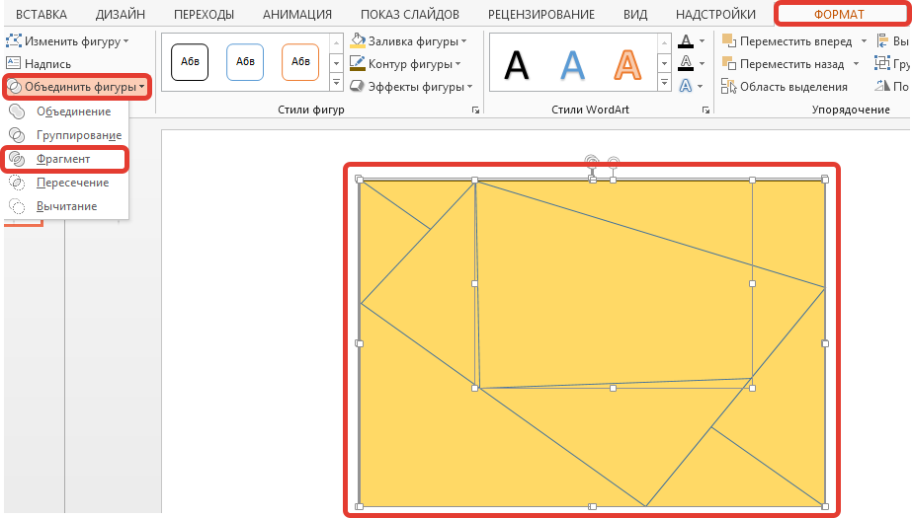Click the Объединение united-shapes icon
Image resolution: width=912 pixels, height=518 pixels.
pos(18,111)
